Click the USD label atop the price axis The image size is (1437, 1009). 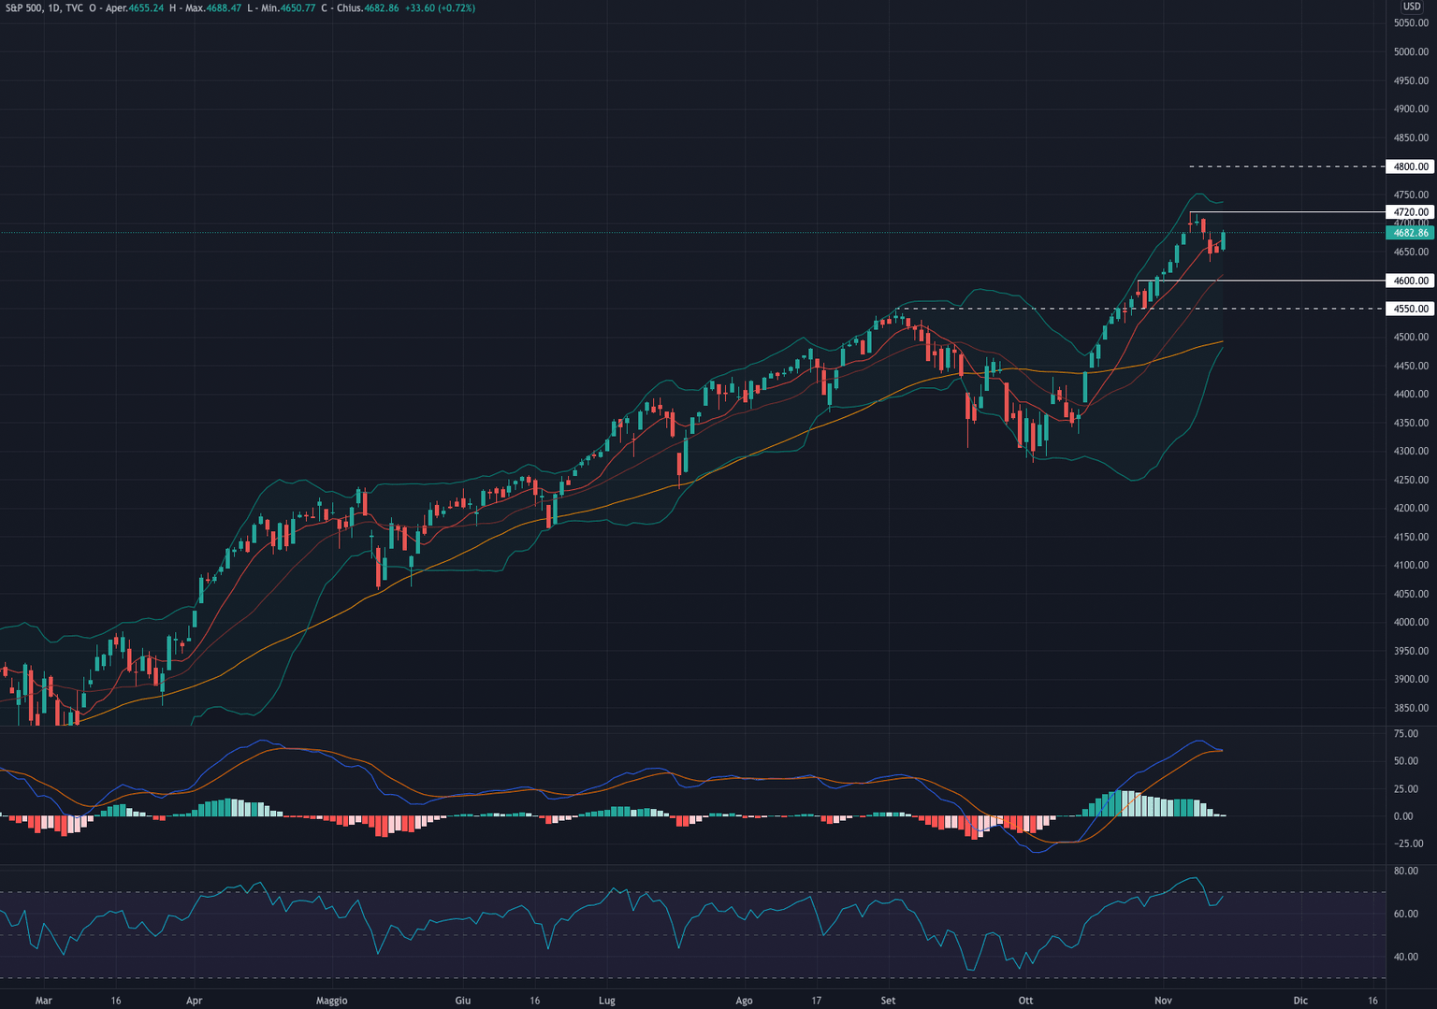[1411, 7]
